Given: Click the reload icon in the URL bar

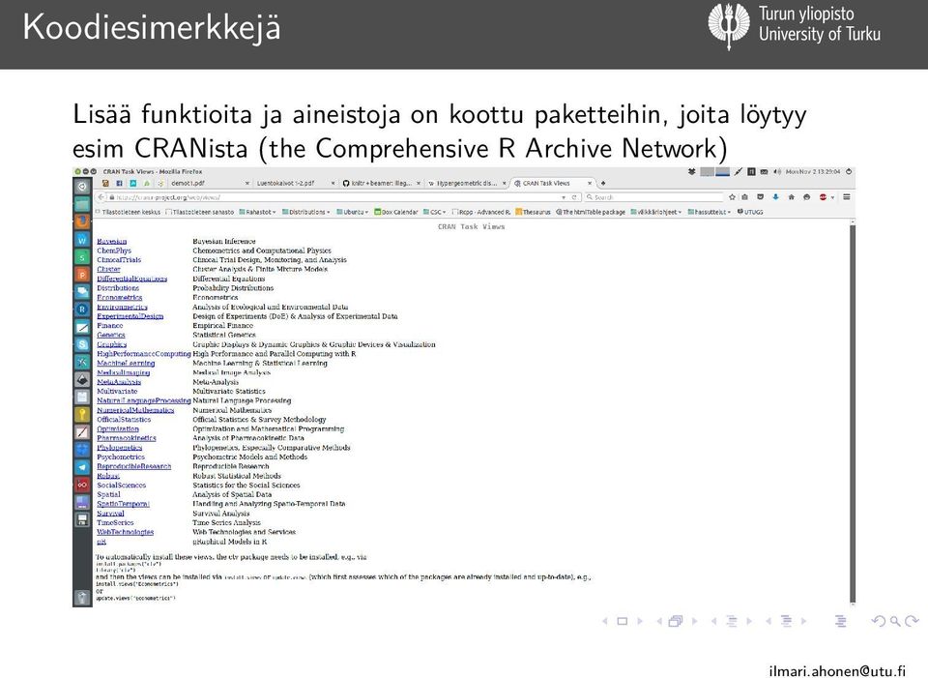Looking at the screenshot, I should click(x=573, y=197).
